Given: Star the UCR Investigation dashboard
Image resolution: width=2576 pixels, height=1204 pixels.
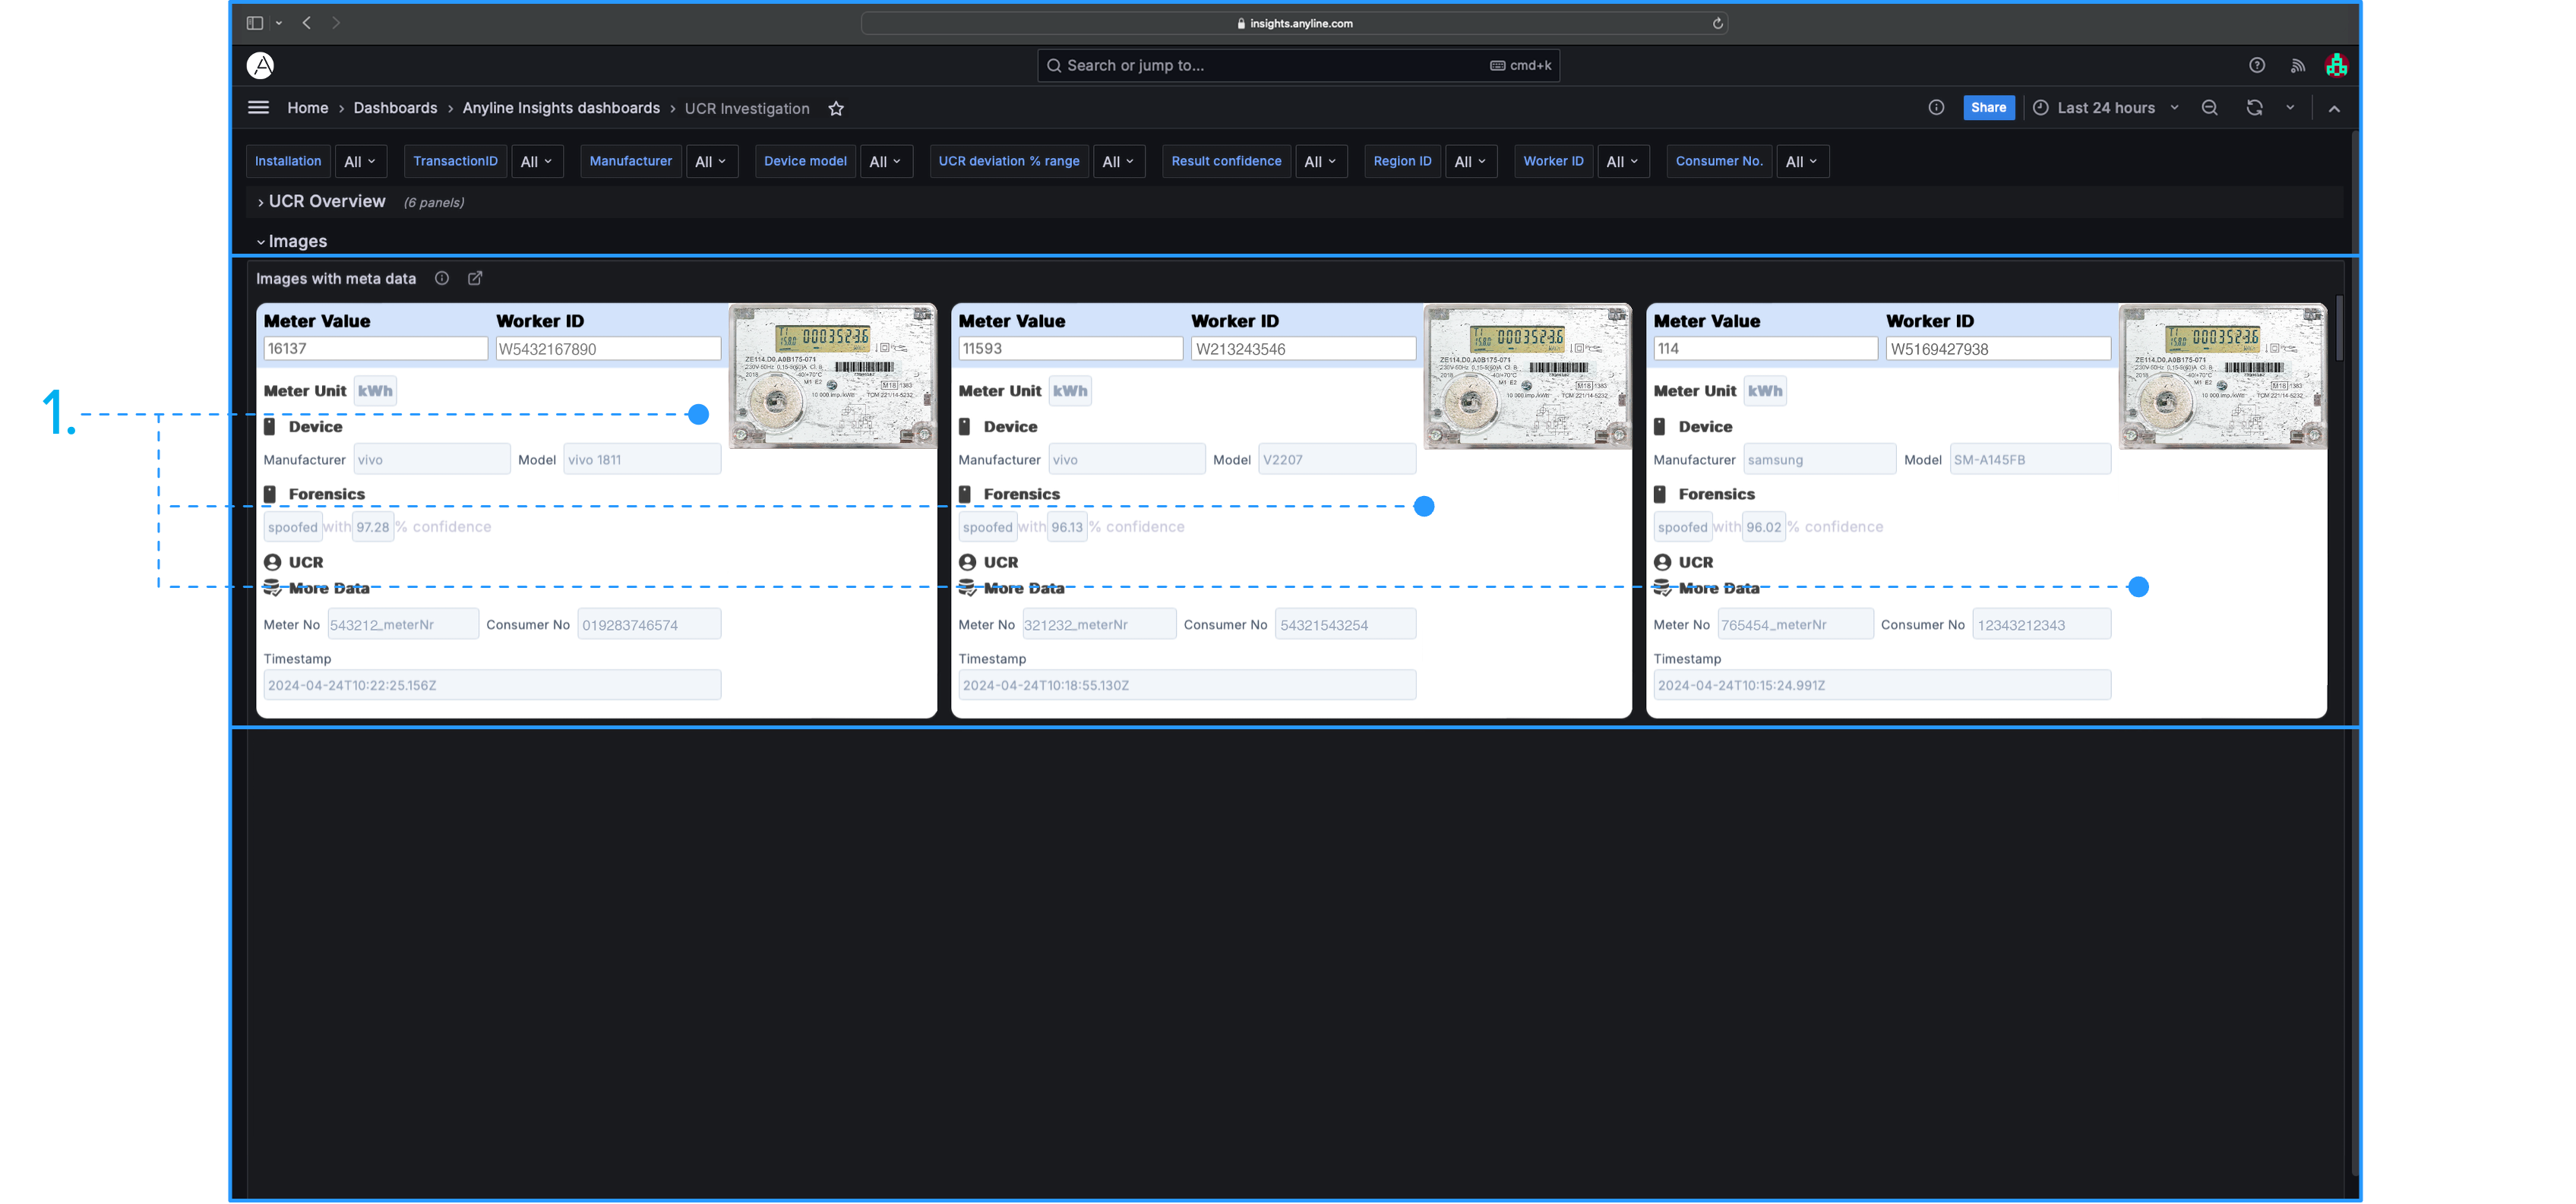Looking at the screenshot, I should click(x=836, y=109).
